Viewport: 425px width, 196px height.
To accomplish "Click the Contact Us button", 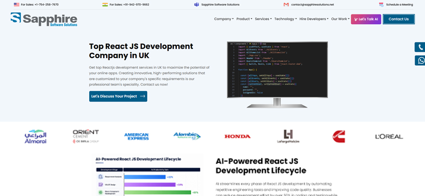I will tap(398, 19).
